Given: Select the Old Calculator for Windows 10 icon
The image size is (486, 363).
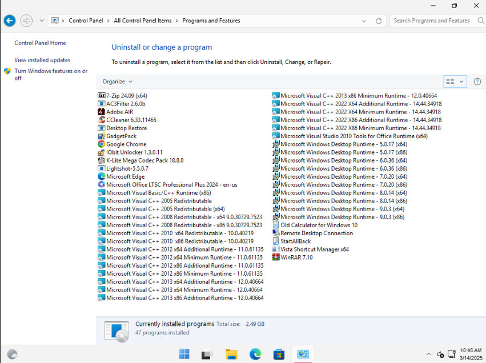Looking at the screenshot, I should (x=275, y=225).
